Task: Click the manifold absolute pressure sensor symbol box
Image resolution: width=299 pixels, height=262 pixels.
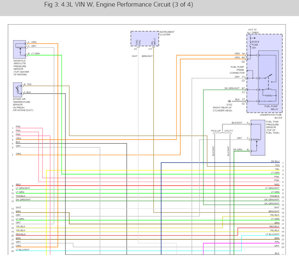Action: tap(20, 49)
